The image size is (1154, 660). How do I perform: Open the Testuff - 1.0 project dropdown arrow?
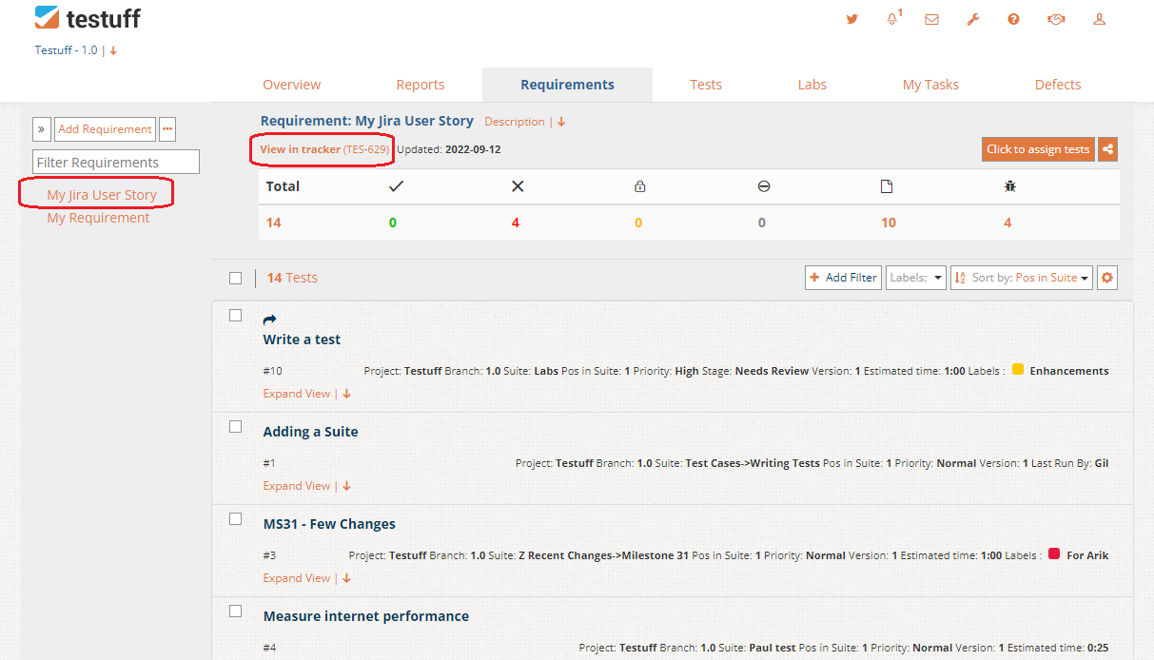tap(113, 50)
